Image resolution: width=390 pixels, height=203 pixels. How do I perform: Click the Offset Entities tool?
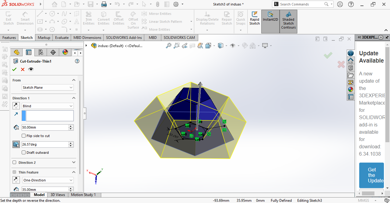point(119,19)
